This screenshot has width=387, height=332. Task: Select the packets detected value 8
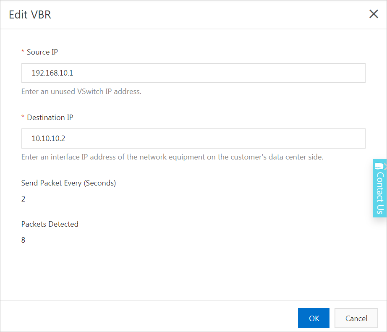[23, 240]
